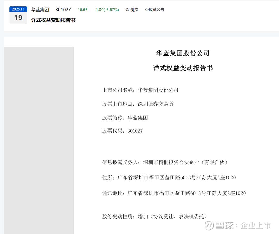Click the stock code 301027 in the header
The height and width of the screenshot is (234, 279).
63,10
